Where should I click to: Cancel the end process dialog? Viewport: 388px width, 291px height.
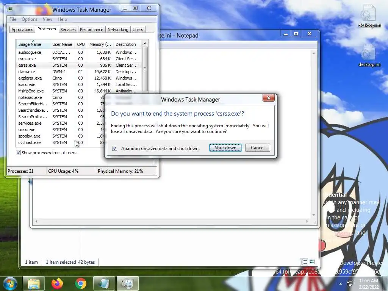pos(258,148)
